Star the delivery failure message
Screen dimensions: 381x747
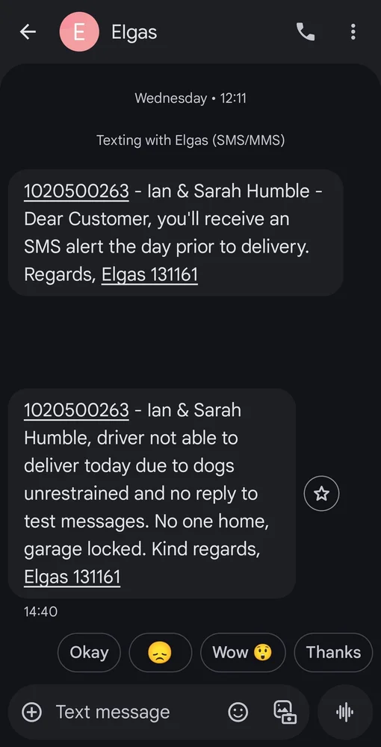point(321,494)
